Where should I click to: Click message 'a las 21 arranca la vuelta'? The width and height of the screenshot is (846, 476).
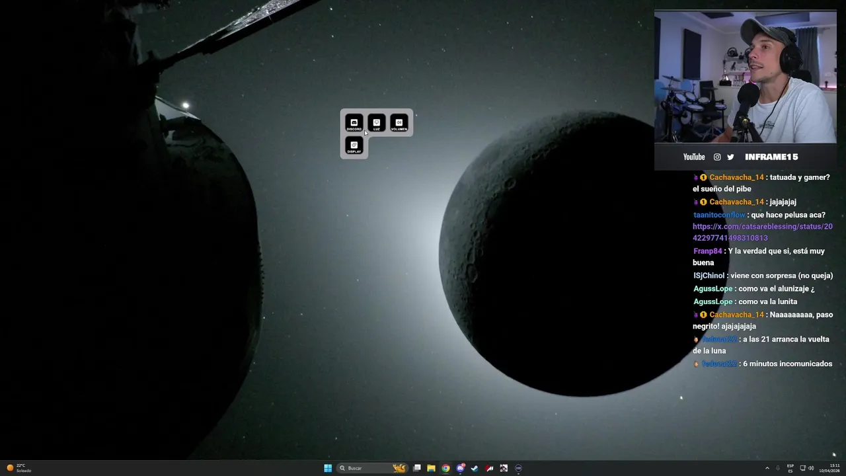tap(761, 345)
